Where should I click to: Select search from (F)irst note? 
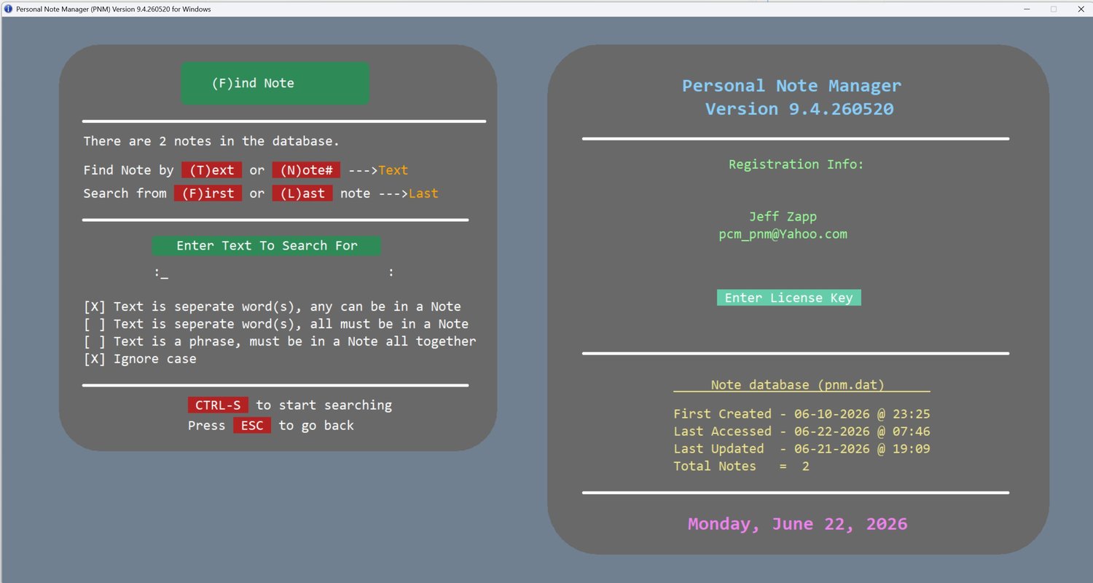[208, 194]
